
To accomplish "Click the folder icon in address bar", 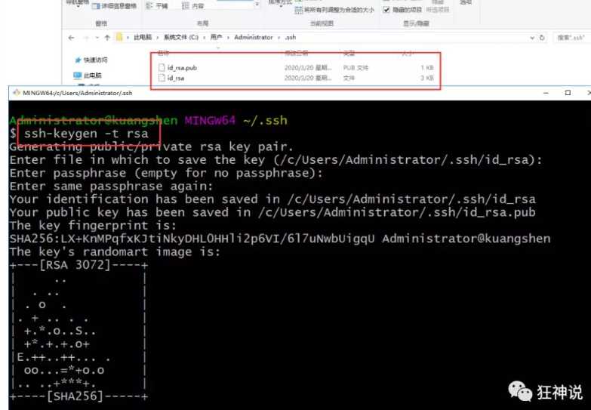I will click(119, 37).
